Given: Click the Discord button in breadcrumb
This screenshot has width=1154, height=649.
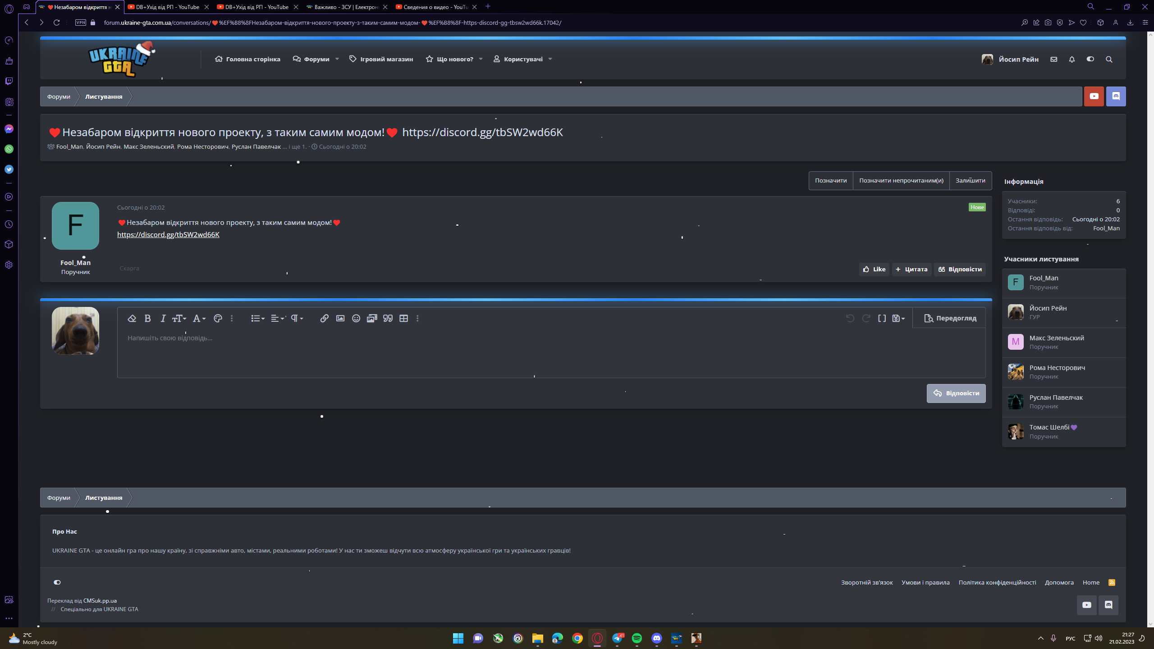Looking at the screenshot, I should tap(1116, 96).
